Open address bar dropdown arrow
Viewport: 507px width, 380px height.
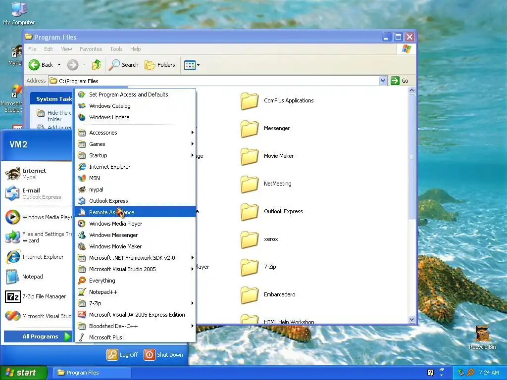tap(383, 81)
